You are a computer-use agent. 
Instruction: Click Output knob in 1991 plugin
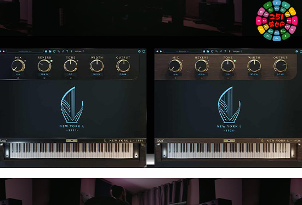point(123,66)
